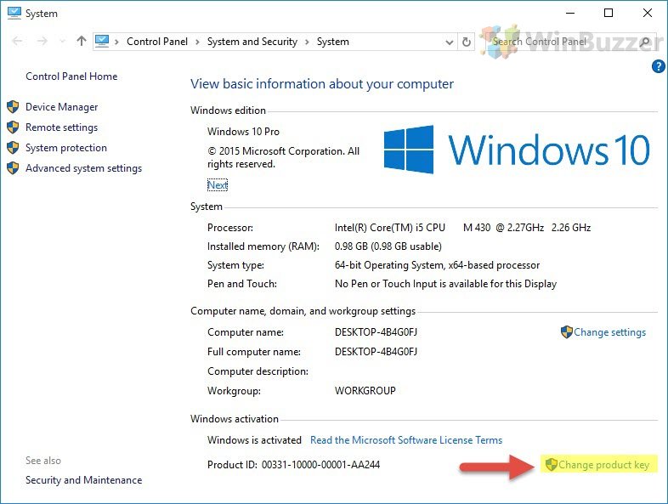Click the Next link under Windows edition

click(x=218, y=185)
